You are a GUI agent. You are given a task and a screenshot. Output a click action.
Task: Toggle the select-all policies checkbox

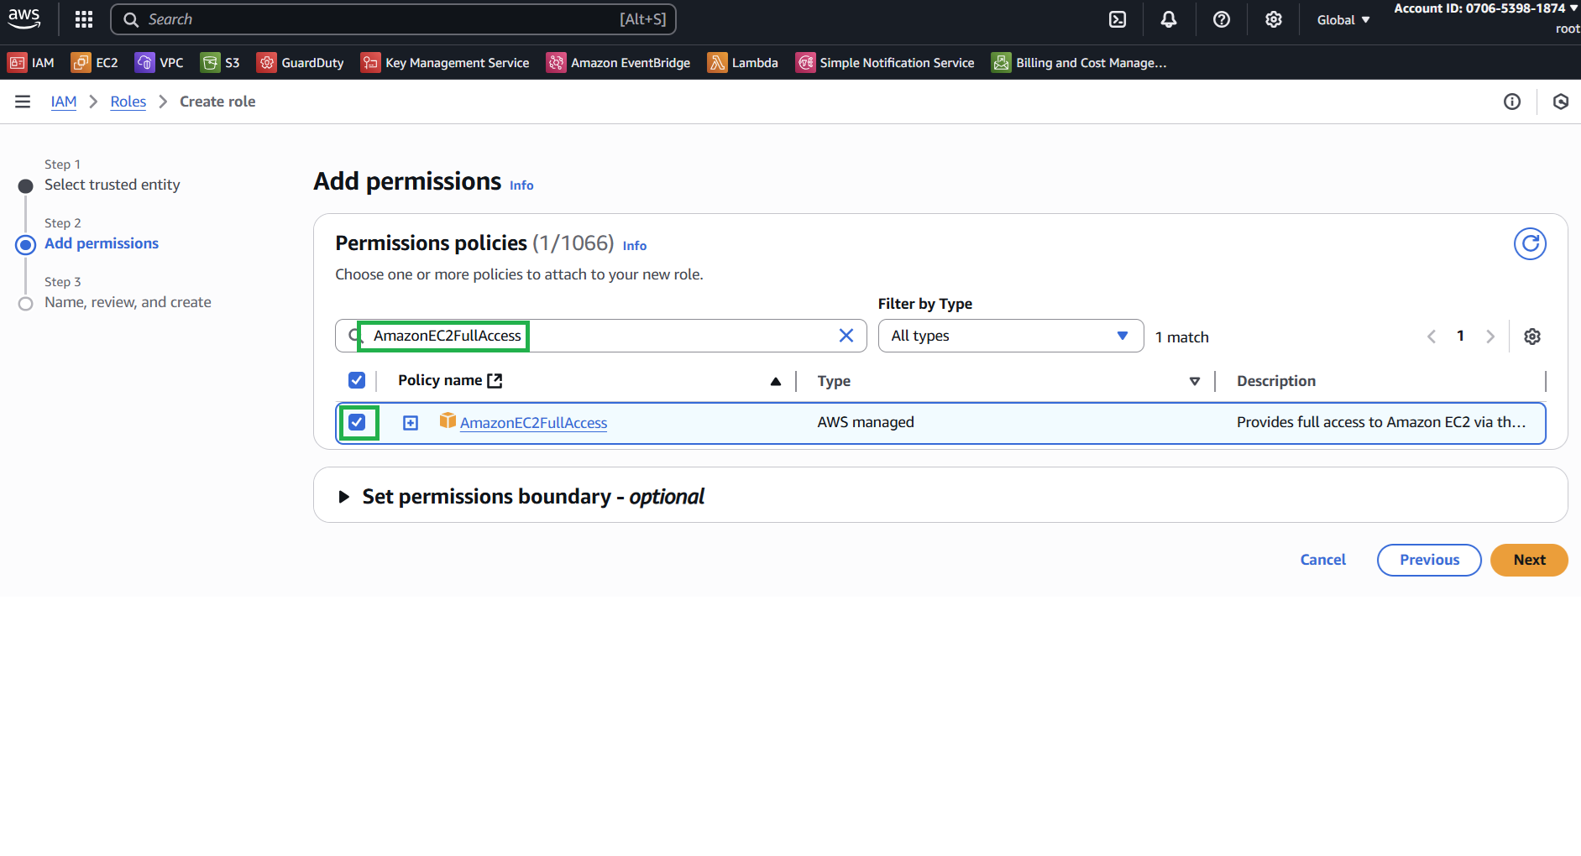coord(357,380)
